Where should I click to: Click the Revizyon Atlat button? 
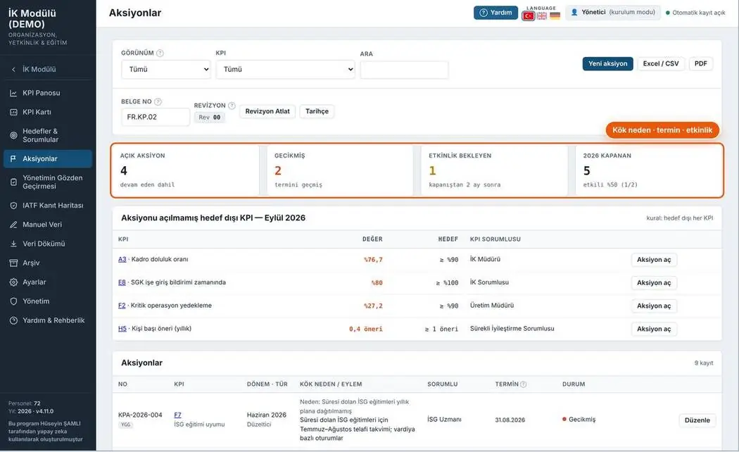267,111
